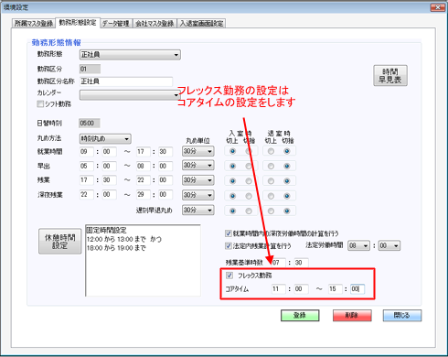Screen dimensions: 448x357
Task: Open the 勤務形態 dropdown showing 正社員
Action: coord(130,55)
